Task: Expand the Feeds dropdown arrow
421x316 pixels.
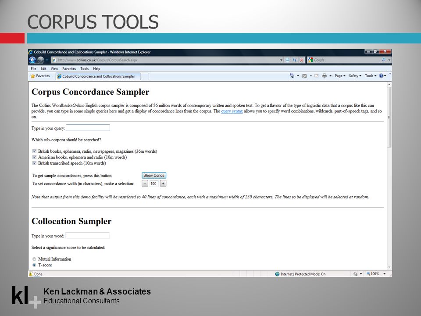Action: (x=310, y=76)
